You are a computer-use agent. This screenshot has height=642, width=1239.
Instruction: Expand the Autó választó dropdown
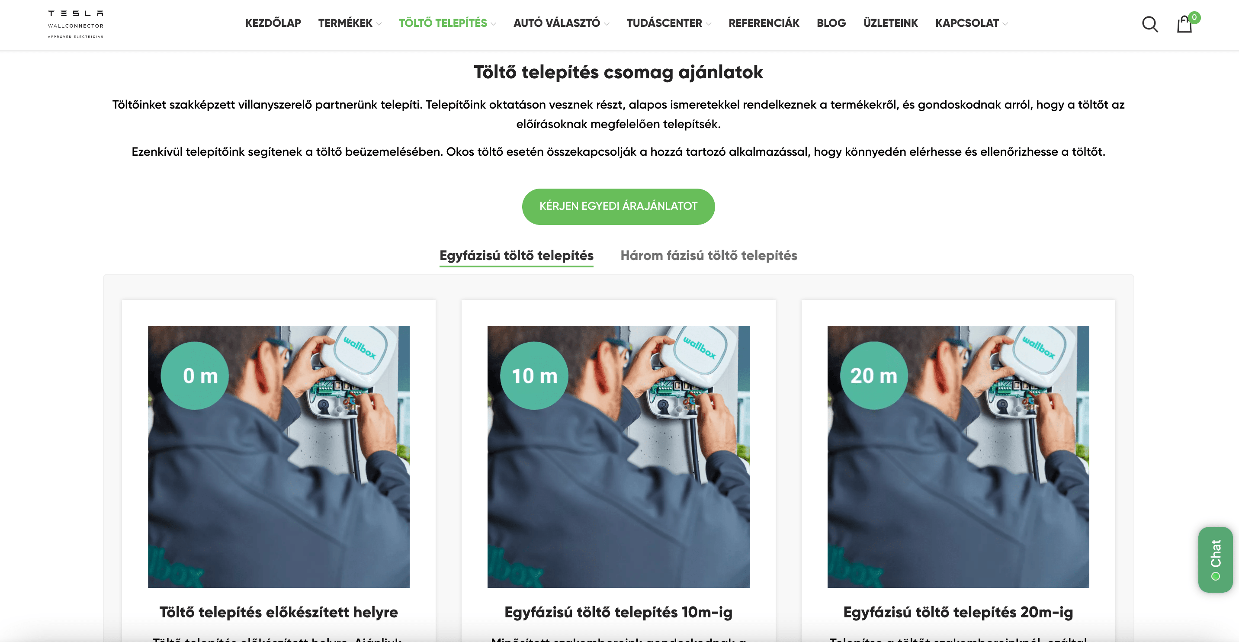(561, 23)
